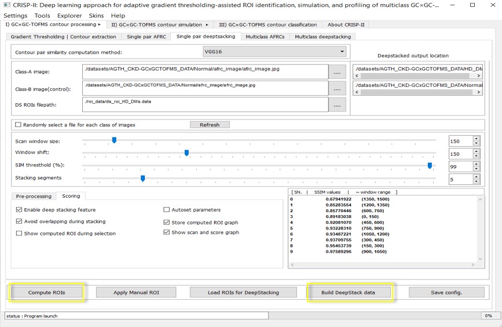Viewport: 502px width, 327px height.
Task: Decrease Stacking segments spinner value
Action: point(476,182)
